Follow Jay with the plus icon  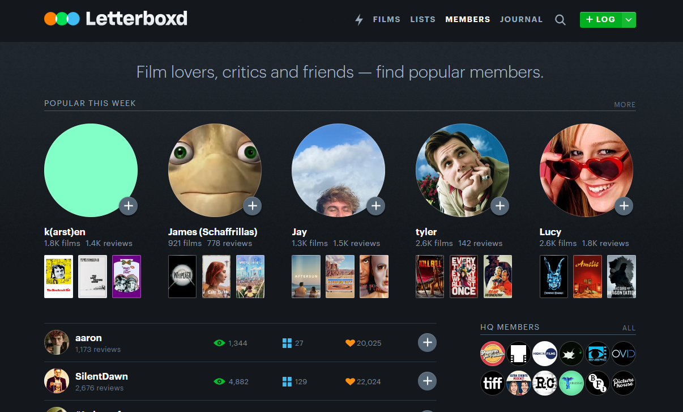[375, 206]
